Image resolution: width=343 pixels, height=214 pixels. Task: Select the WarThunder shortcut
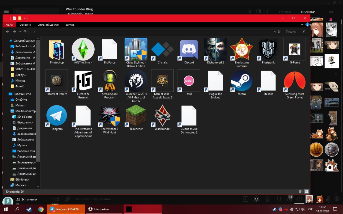(162, 118)
